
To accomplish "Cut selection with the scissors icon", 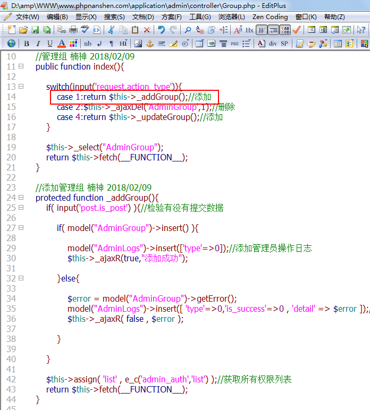I will (111, 30).
